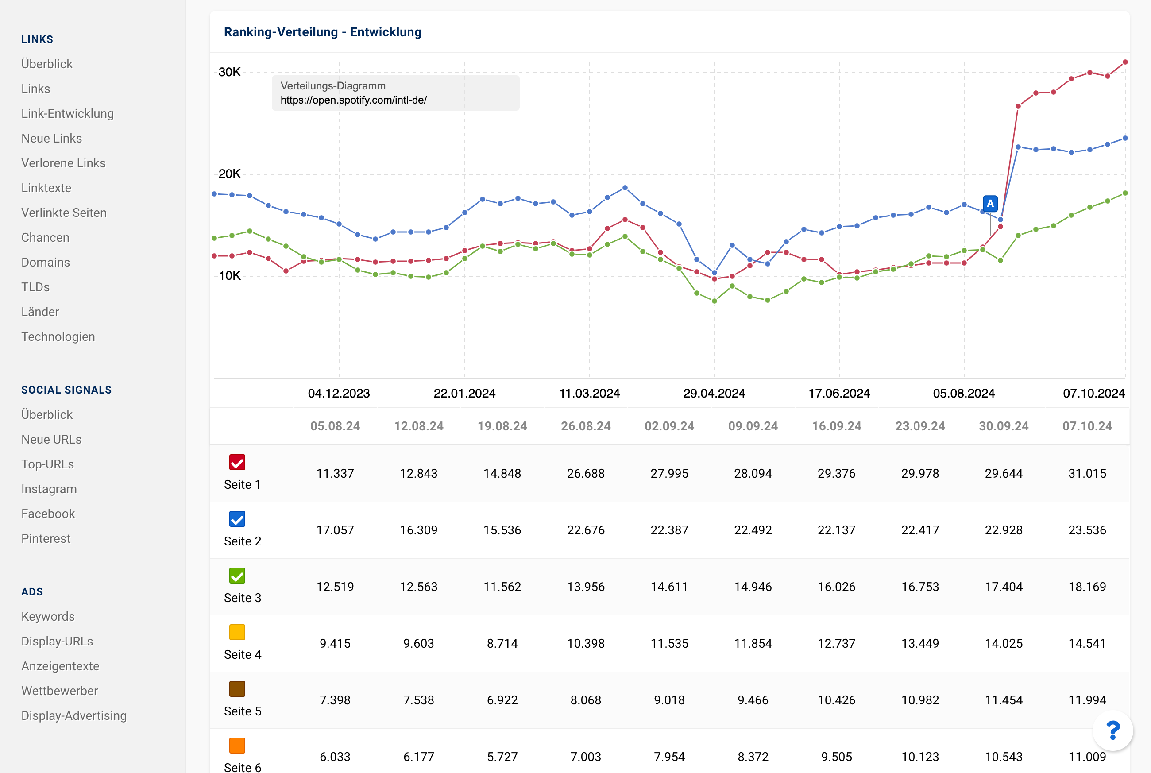Viewport: 1151px width, 773px height.
Task: Click the spotify URL in chart legend
Action: (353, 100)
